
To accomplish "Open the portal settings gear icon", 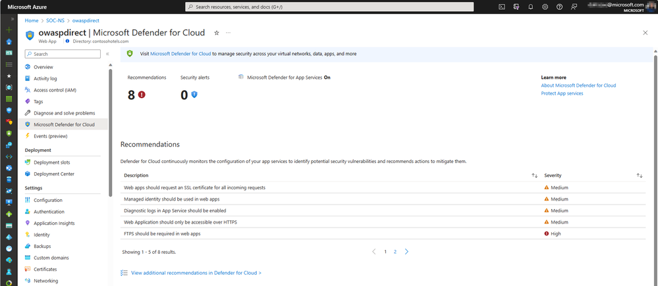I will (545, 7).
